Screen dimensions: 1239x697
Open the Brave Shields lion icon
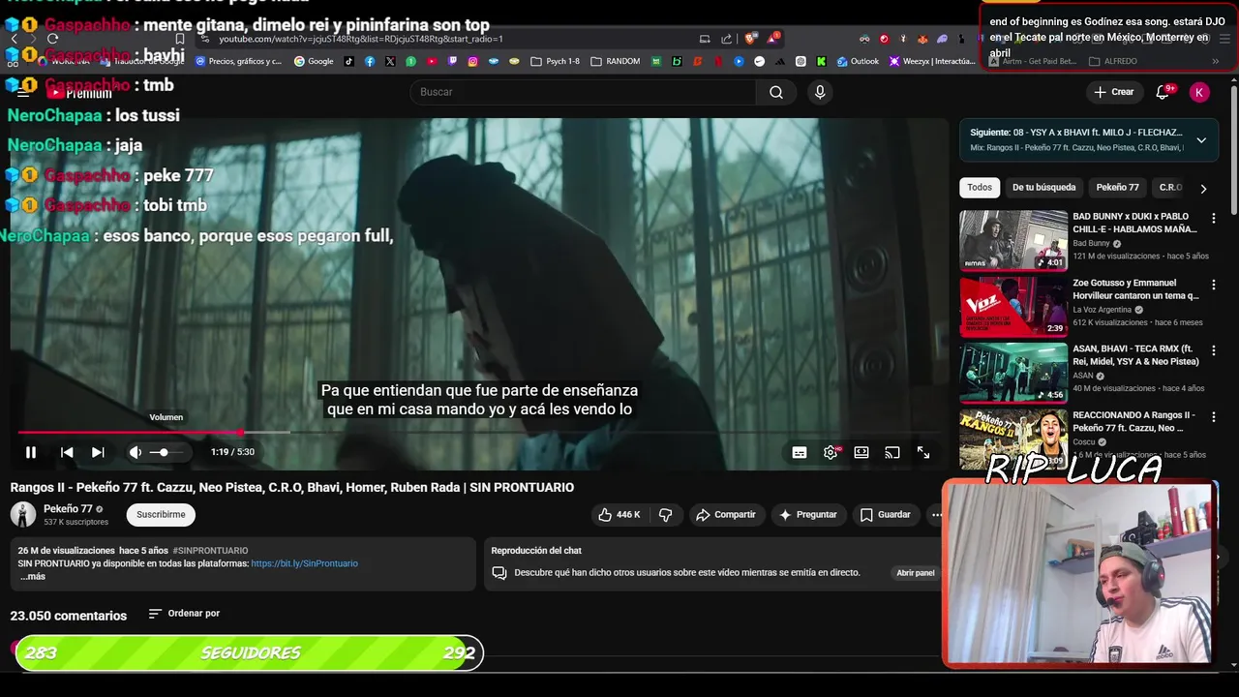coord(749,39)
